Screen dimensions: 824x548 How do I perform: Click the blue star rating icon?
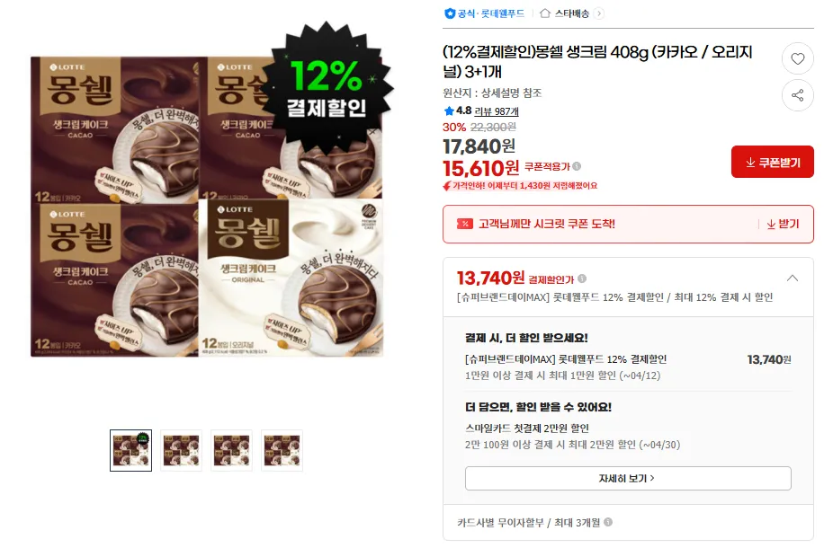coord(449,110)
